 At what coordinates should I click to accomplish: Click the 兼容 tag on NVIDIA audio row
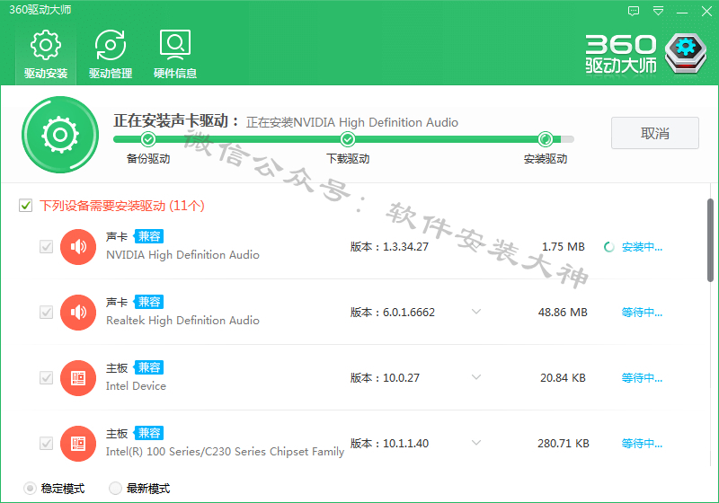148,236
